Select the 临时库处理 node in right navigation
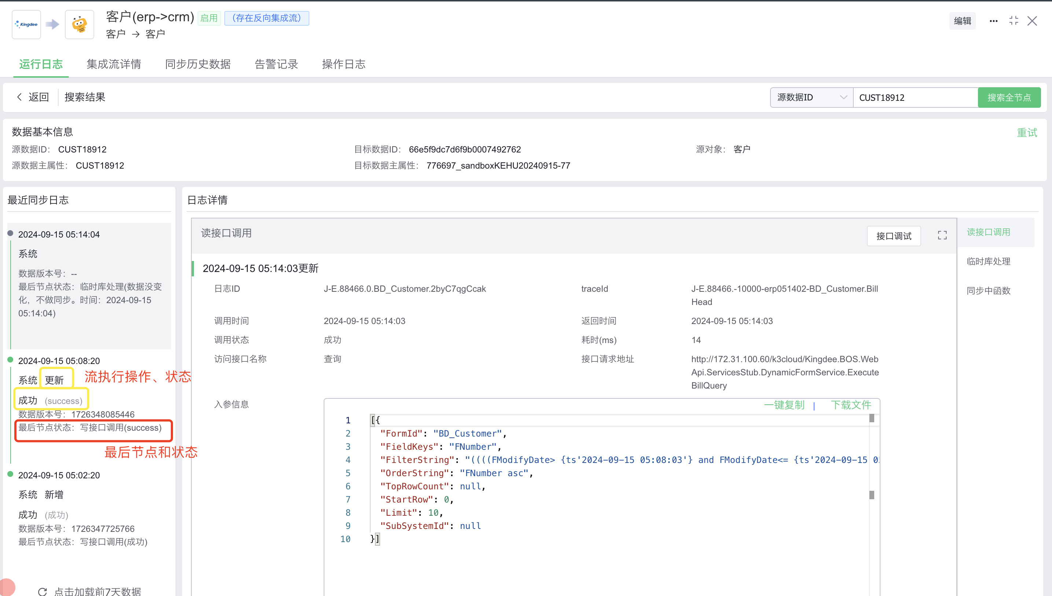1052x596 pixels. point(988,261)
